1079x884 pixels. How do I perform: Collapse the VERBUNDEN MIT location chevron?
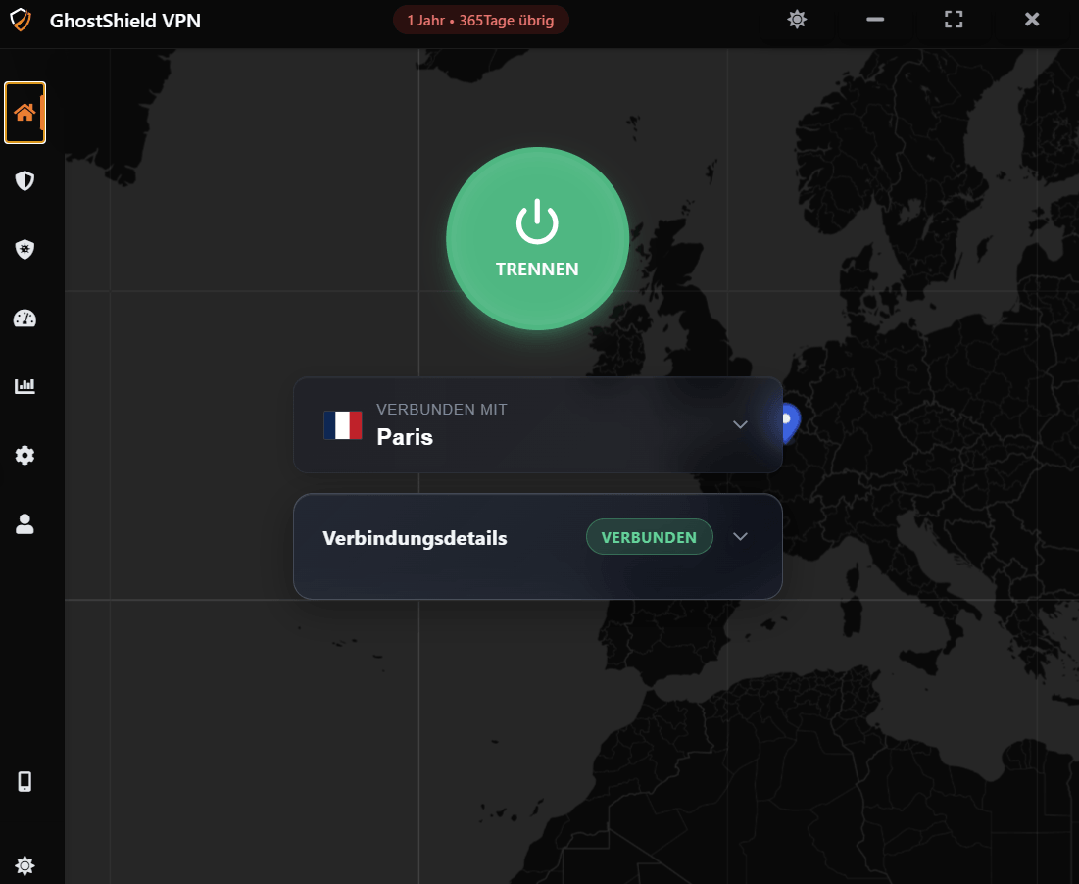click(x=740, y=424)
